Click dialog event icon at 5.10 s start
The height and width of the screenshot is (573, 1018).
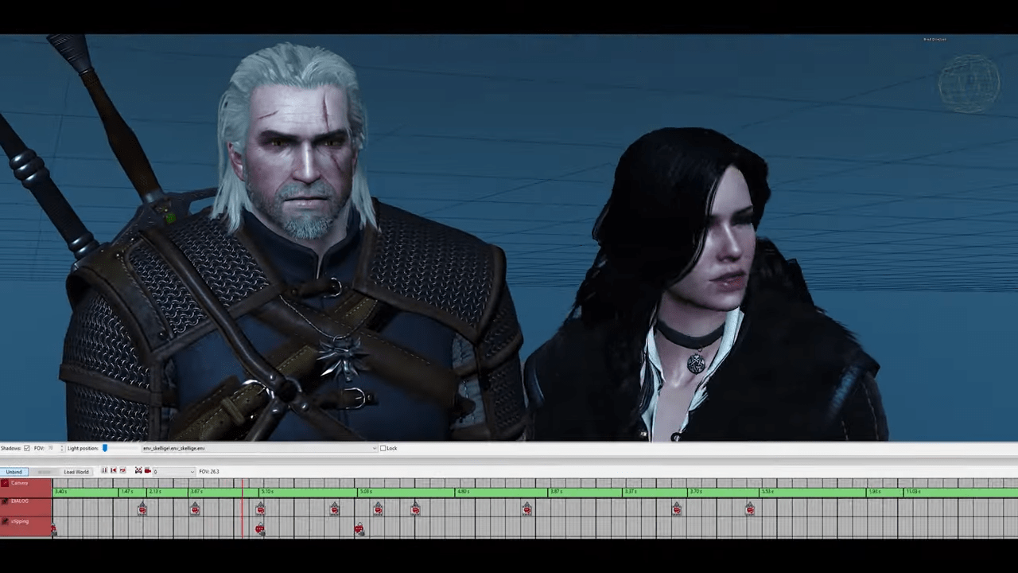260,508
